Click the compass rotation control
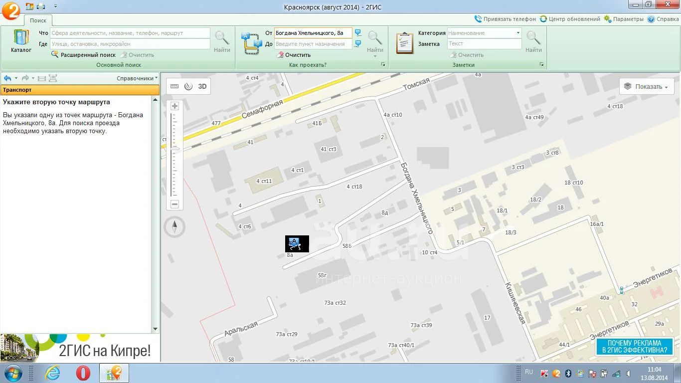 (174, 227)
